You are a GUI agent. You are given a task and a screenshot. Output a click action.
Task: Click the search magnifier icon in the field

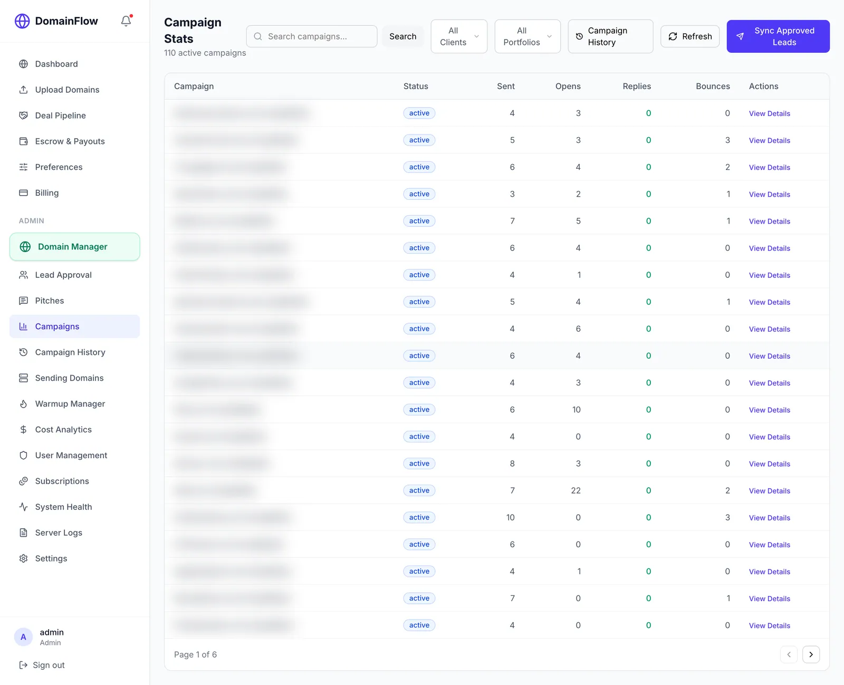(258, 36)
